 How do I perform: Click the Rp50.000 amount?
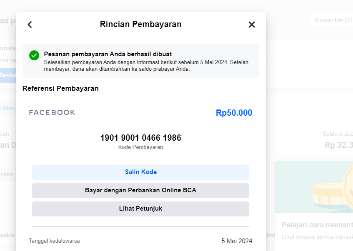point(234,113)
